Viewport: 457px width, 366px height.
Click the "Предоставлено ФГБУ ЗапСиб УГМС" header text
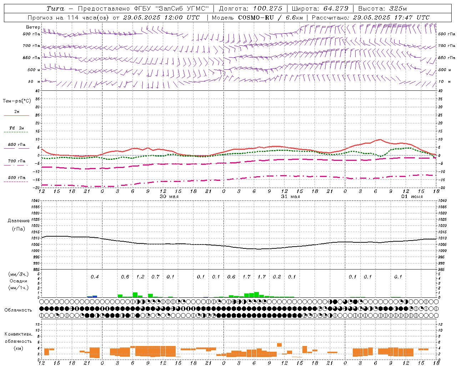click(143, 9)
